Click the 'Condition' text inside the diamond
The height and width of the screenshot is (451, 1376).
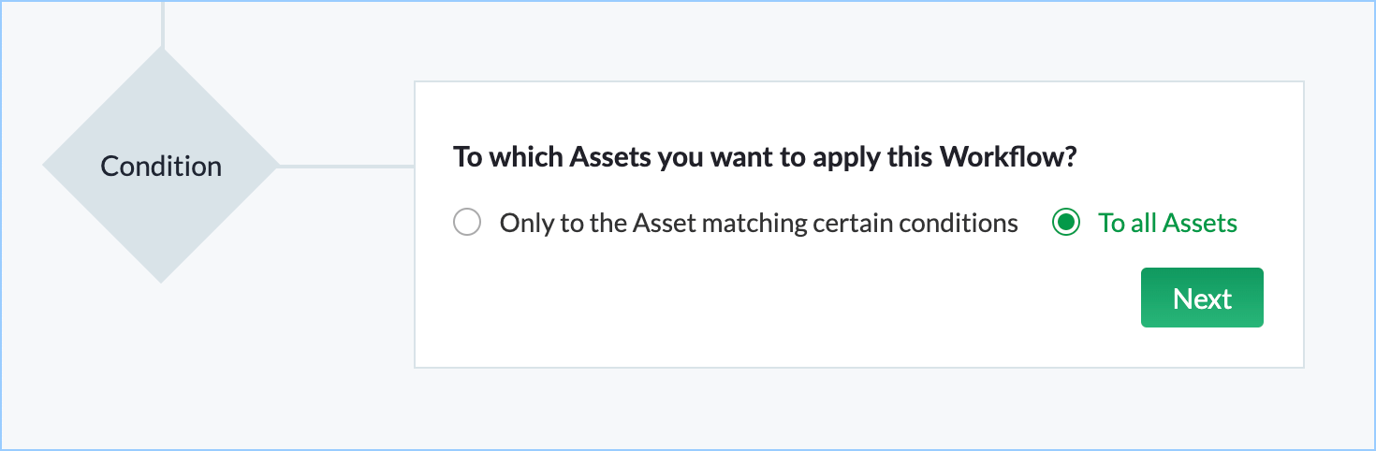pos(161,167)
